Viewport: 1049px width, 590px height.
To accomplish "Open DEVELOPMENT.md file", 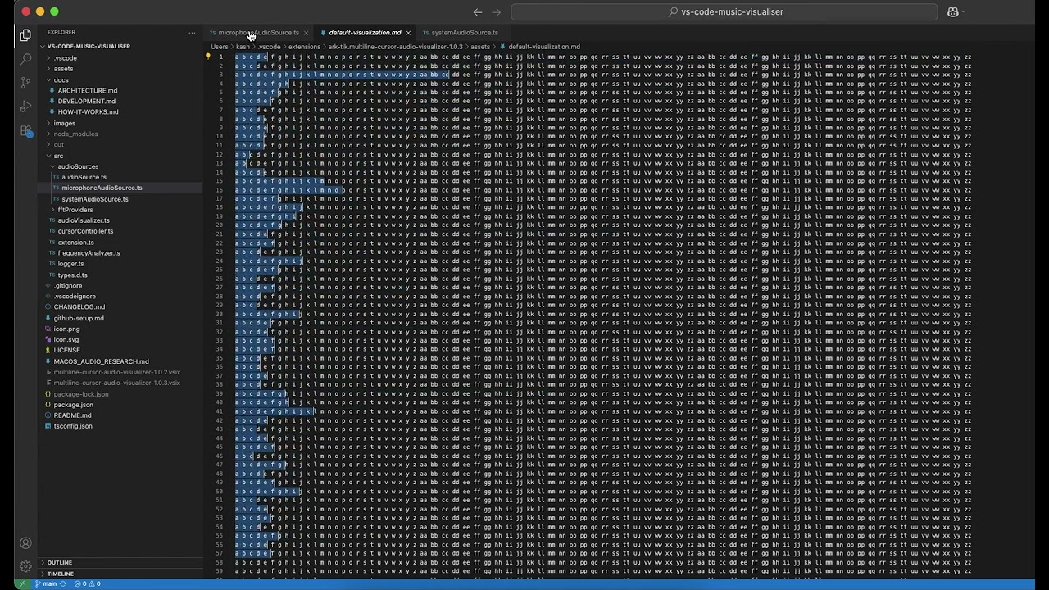I will [x=86, y=102].
